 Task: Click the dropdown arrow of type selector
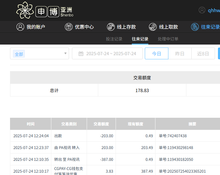(65, 54)
